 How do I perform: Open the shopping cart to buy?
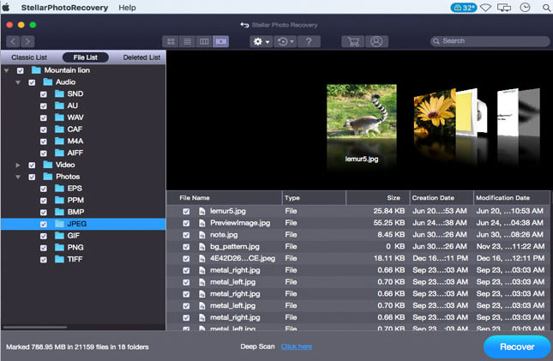[x=353, y=42]
